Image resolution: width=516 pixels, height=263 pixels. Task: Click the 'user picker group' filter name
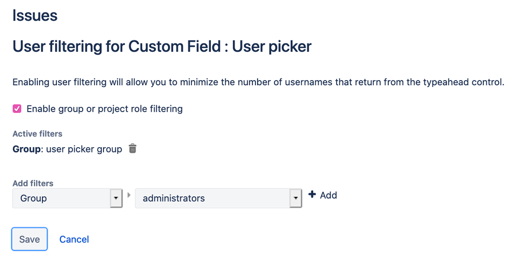[x=84, y=149]
